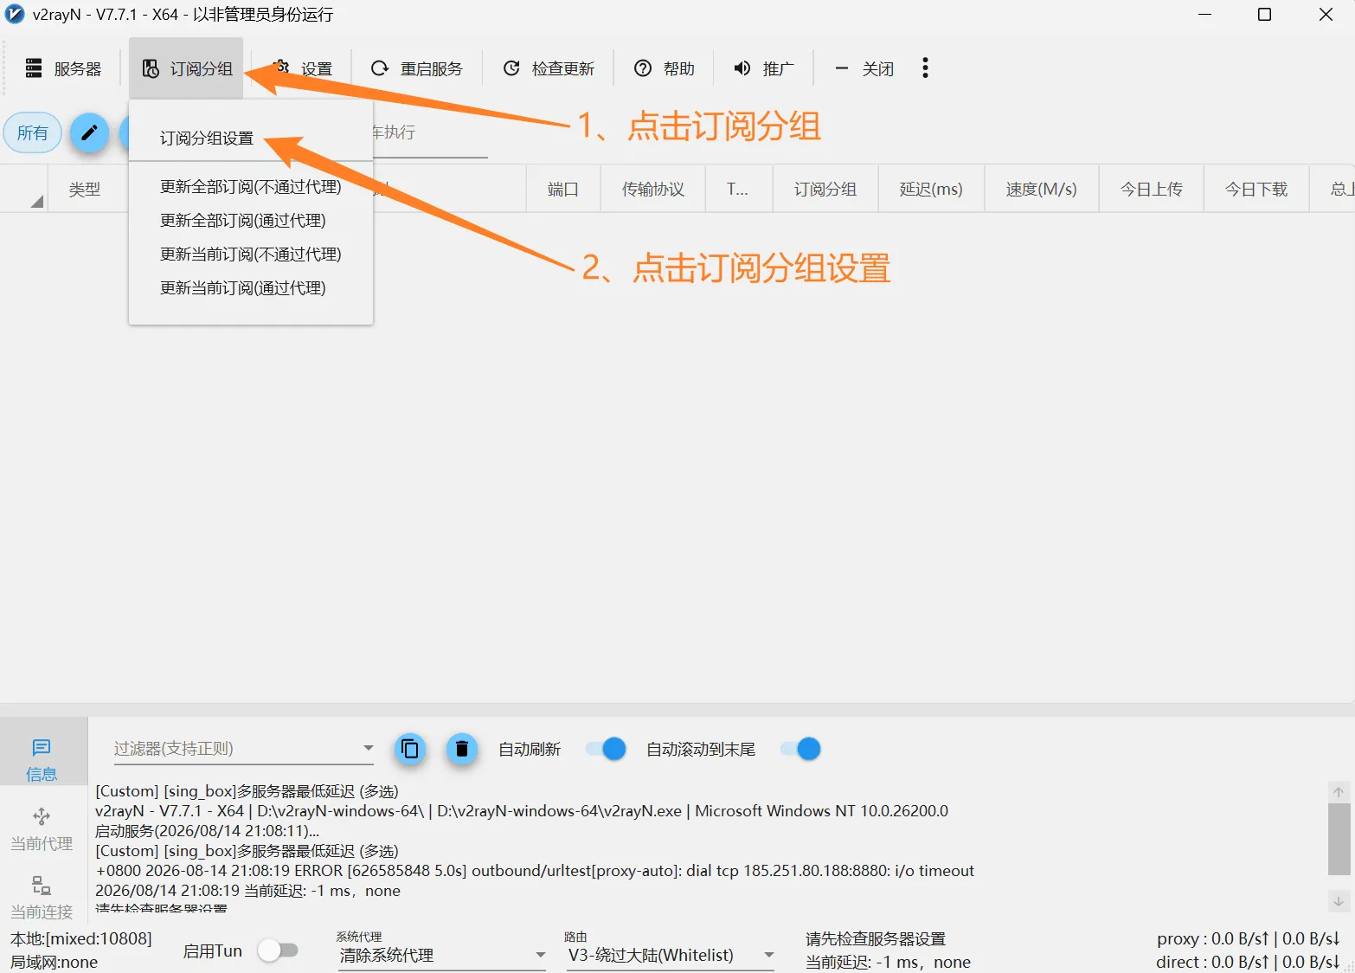The image size is (1355, 973).
Task: Toggle the 自动滚动到末尾 auto-scroll switch
Action: click(800, 749)
